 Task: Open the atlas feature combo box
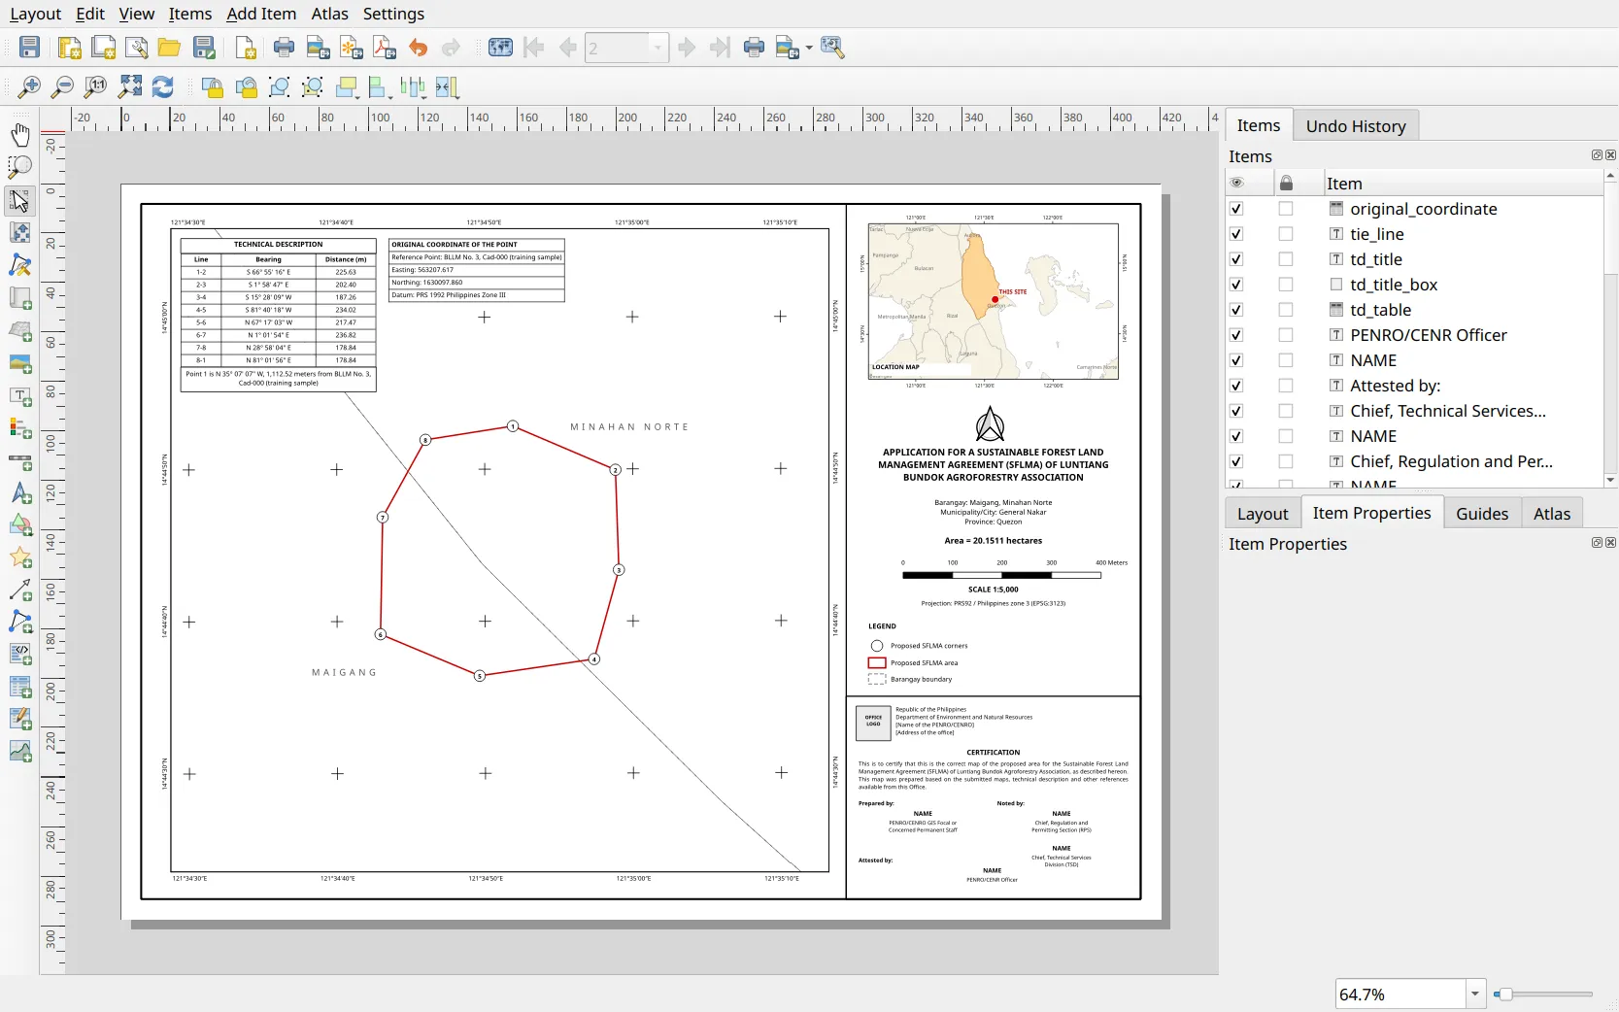click(626, 48)
